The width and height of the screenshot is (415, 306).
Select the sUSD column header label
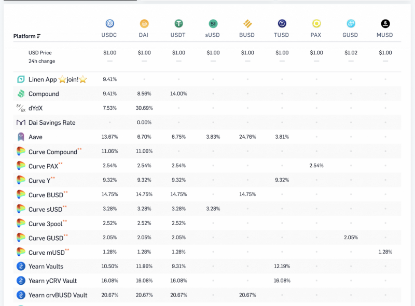pos(213,35)
